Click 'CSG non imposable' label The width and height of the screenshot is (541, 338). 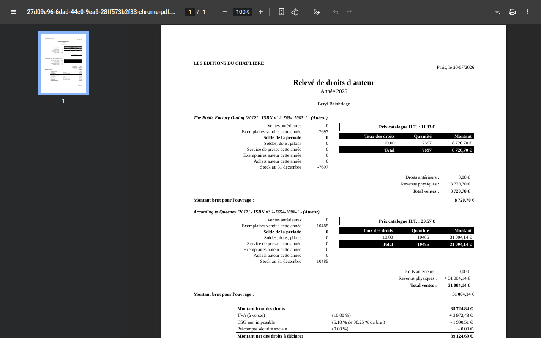[x=256, y=322]
